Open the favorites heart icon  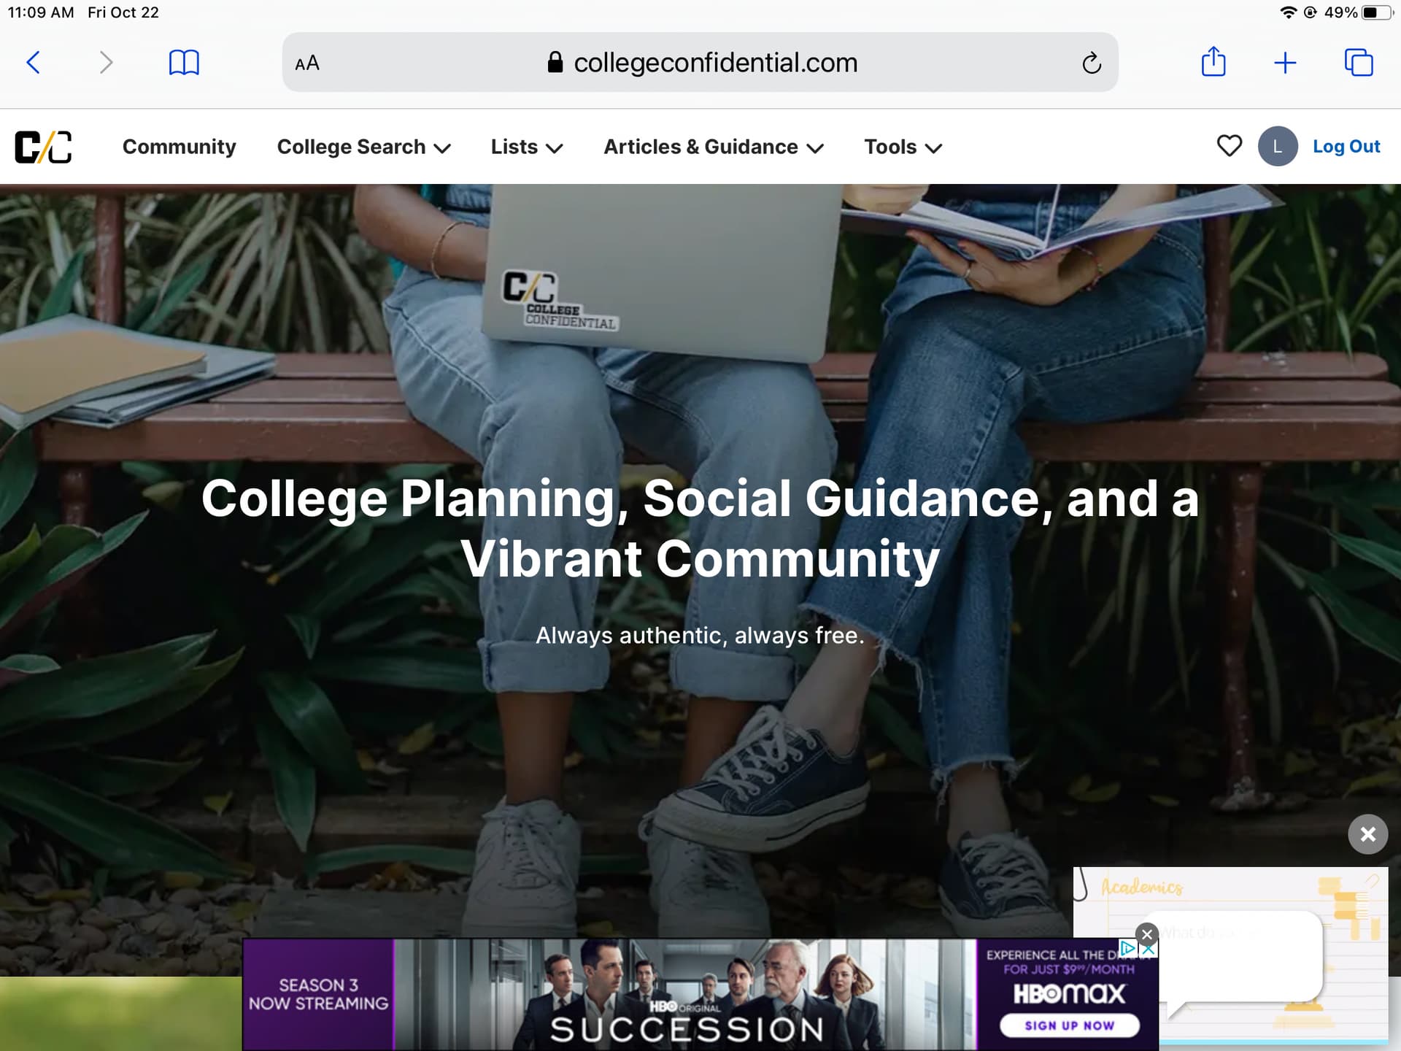click(1230, 146)
